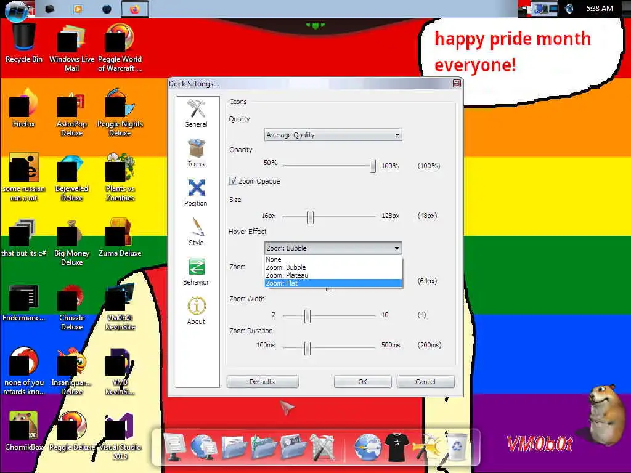Choose None from hover effect list
Image resolution: width=631 pixels, height=473 pixels.
pyautogui.click(x=333, y=259)
